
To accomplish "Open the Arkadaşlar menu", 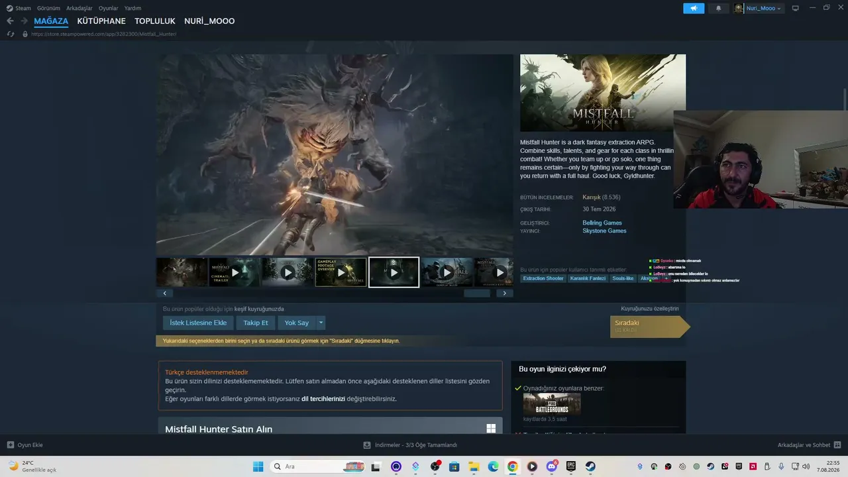I will click(79, 9).
